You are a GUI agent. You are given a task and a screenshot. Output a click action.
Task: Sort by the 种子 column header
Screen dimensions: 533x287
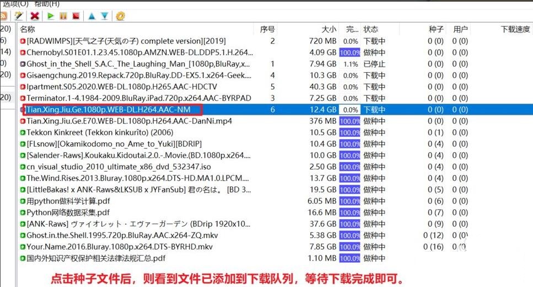[436, 29]
